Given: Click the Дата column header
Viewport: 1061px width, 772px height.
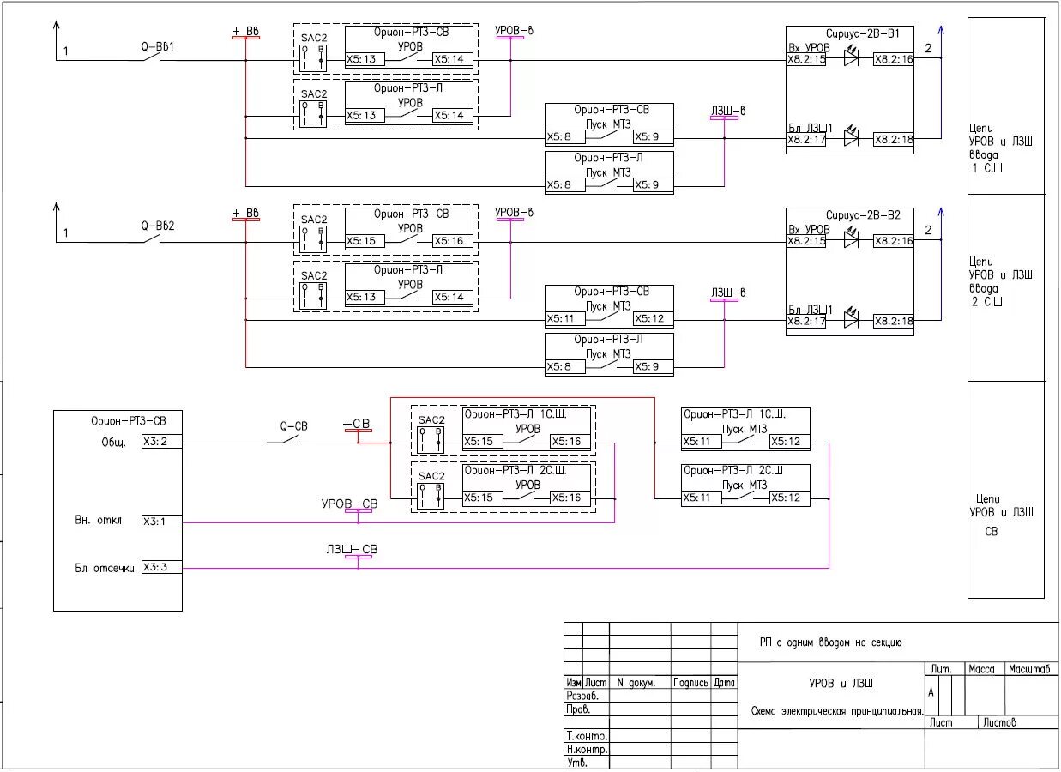Looking at the screenshot, I should coord(724,683).
